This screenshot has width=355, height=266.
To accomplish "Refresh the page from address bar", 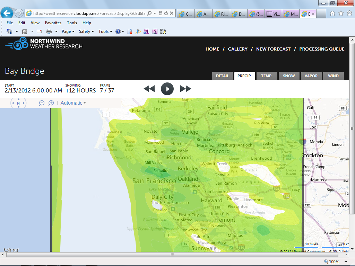I will tap(166, 14).
